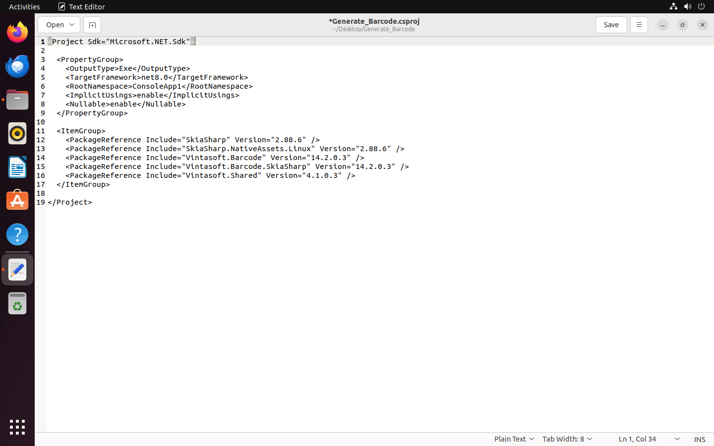Open Text Editor app menu in top bar

point(82,6)
